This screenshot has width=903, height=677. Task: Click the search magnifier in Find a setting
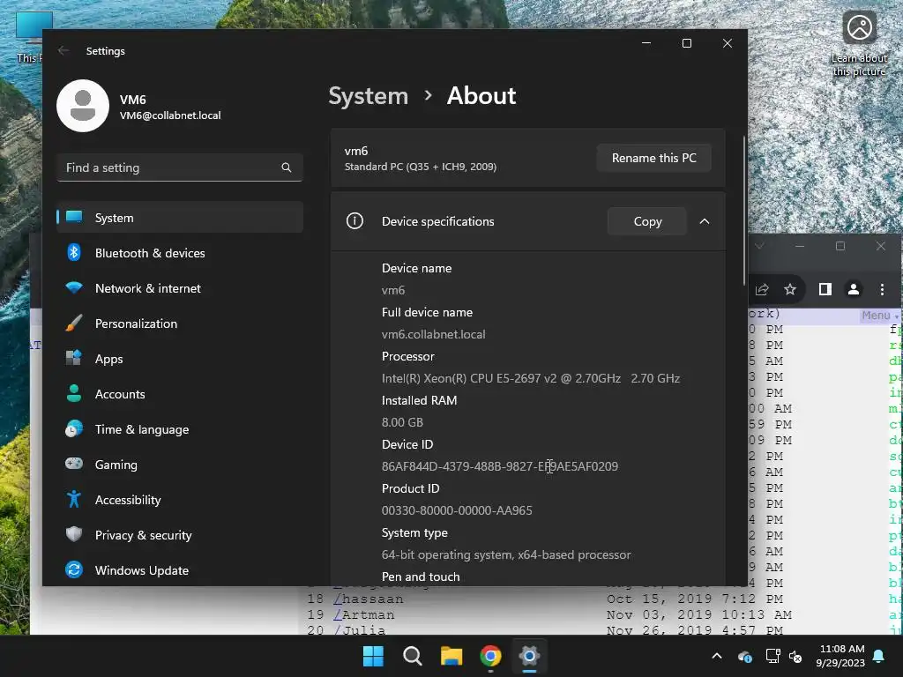tap(287, 167)
